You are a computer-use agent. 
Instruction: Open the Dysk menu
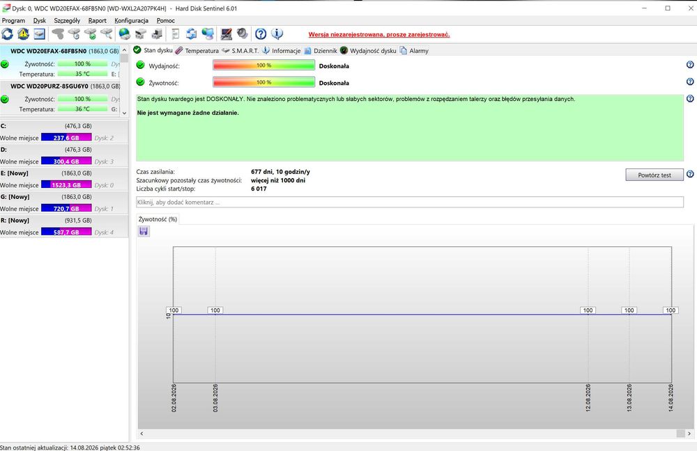pyautogui.click(x=40, y=20)
